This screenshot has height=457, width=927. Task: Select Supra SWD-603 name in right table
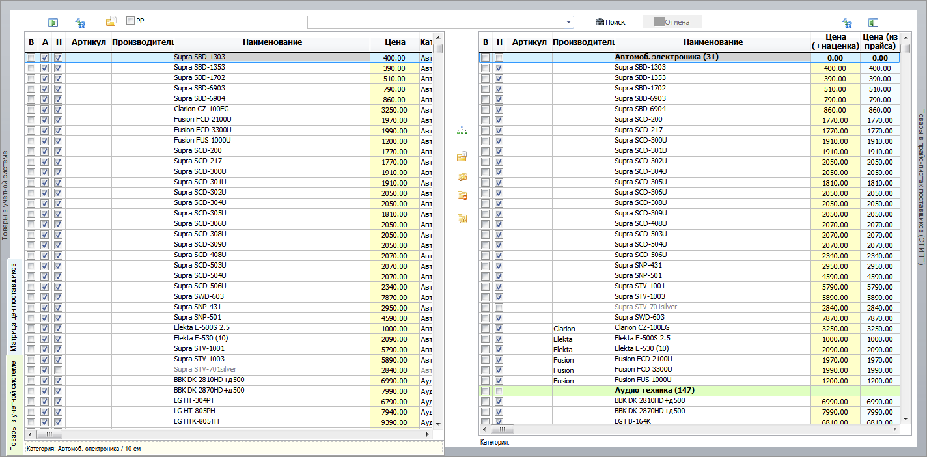pos(639,318)
